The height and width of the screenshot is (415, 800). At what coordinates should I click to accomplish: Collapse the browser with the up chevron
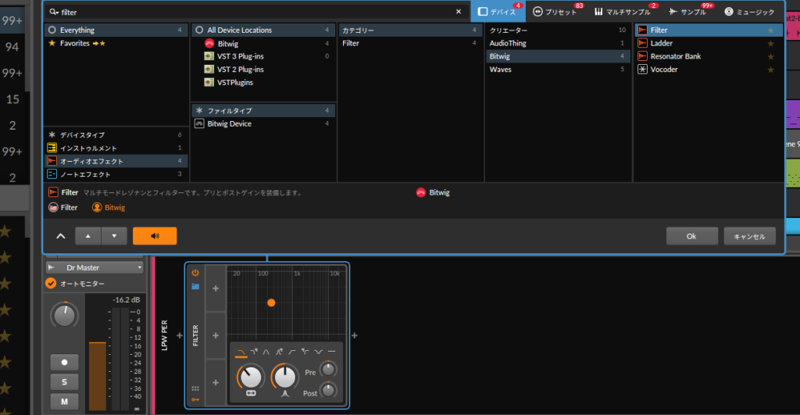click(60, 236)
